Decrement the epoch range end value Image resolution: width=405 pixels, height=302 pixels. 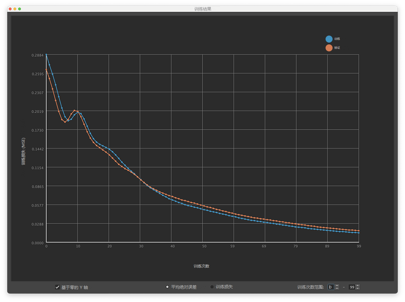[358, 288]
